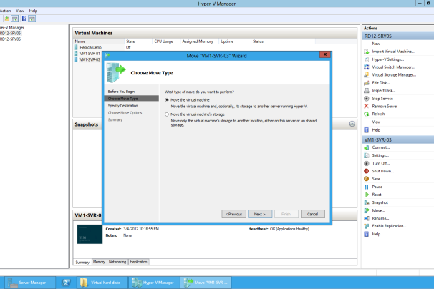
Task: Click the orange Save icon
Action: (x=367, y=179)
